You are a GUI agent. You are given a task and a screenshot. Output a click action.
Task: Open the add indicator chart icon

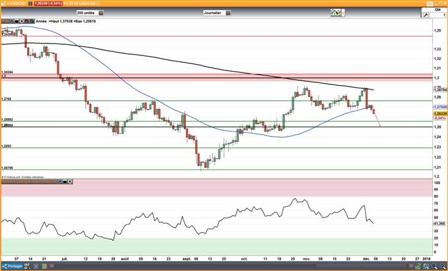point(336,13)
